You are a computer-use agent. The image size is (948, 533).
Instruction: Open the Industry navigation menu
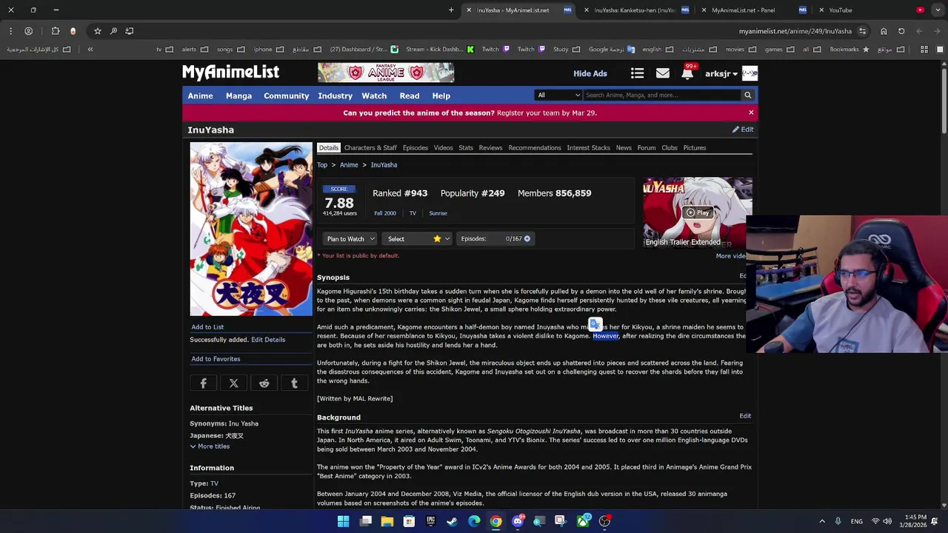pyautogui.click(x=335, y=95)
